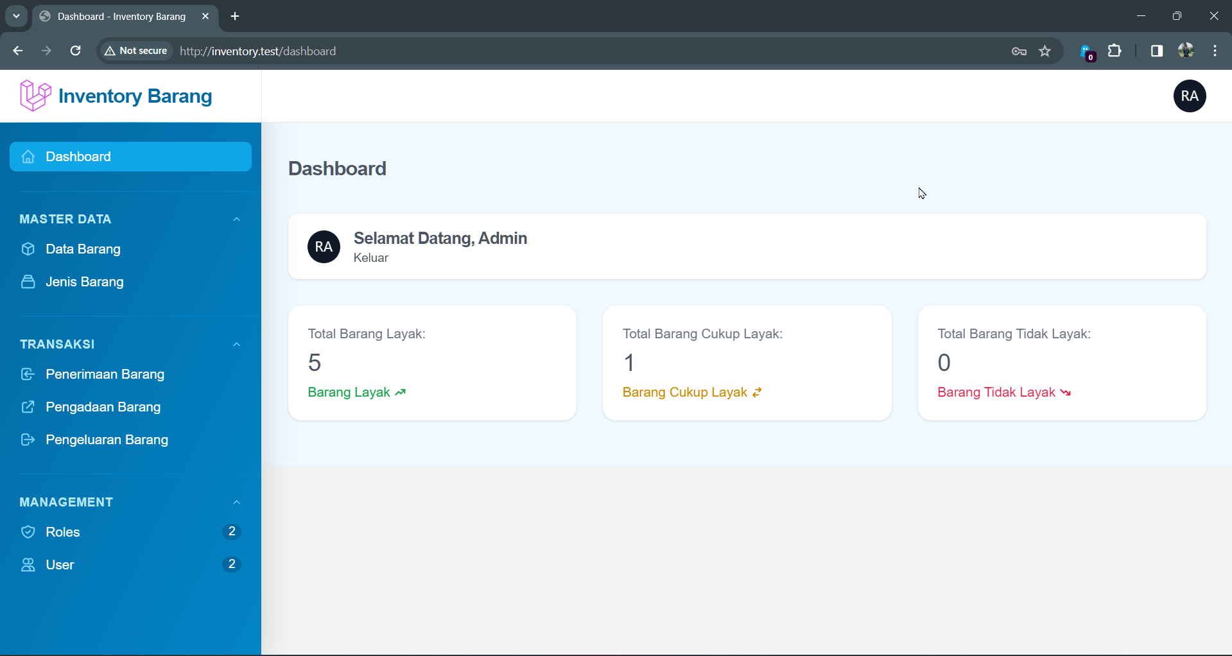Open the Jenis Barang menu item
This screenshot has height=656, width=1232.
pos(130,282)
